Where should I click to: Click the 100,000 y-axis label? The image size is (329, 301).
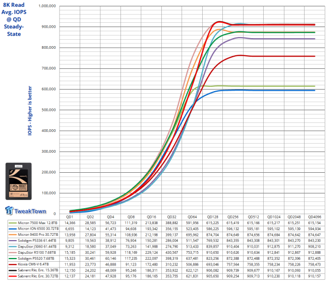tap(49, 193)
